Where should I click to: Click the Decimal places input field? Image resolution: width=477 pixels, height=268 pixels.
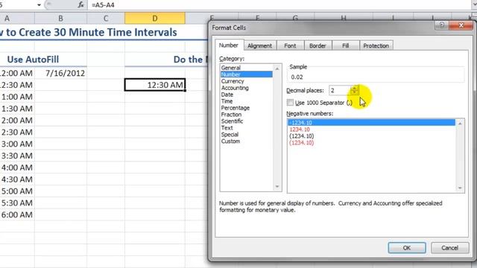coord(340,91)
